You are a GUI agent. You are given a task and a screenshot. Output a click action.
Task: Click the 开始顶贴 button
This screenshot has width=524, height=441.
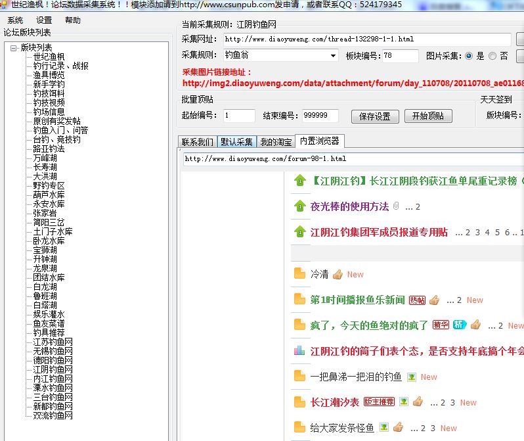428,116
